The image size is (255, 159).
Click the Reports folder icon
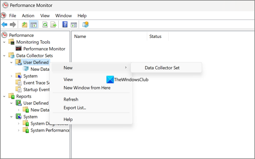12,96
